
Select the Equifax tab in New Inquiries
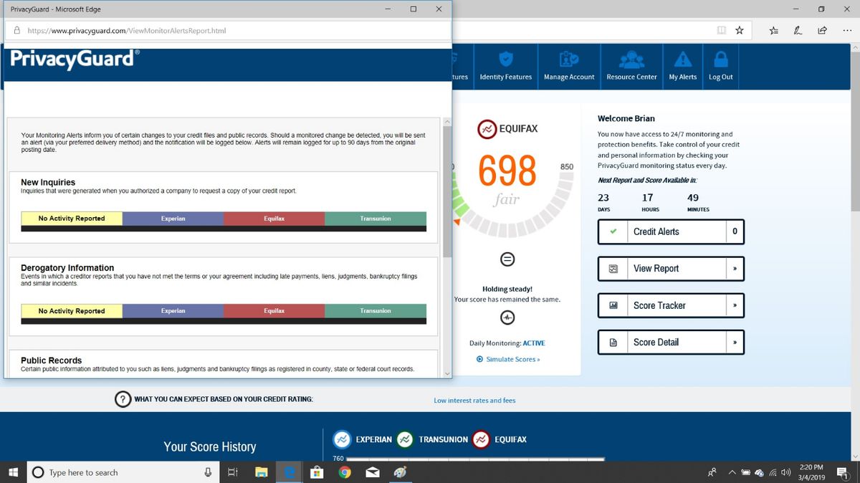click(x=274, y=218)
